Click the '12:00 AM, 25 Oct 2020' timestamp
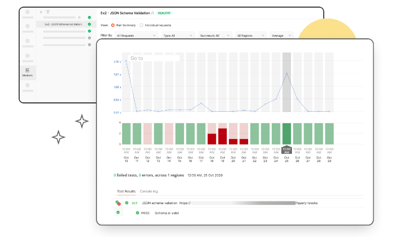Viewport: 401px width, 237px height. click(205, 176)
